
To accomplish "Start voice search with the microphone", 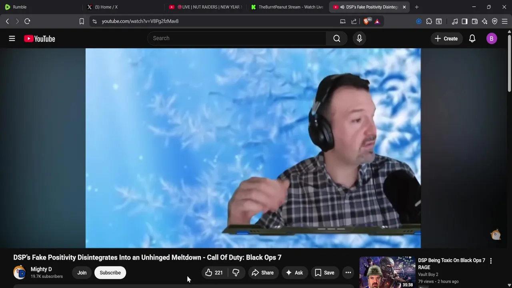I will [x=359, y=38].
